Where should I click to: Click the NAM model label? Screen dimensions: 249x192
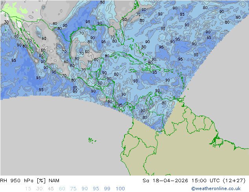click(54, 181)
